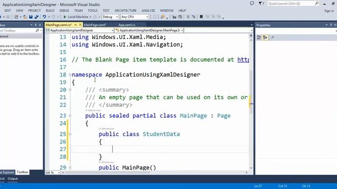Collapse the summary comment at line 20

[70, 90]
